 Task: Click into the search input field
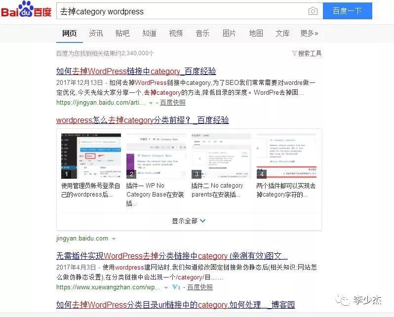click(190, 11)
